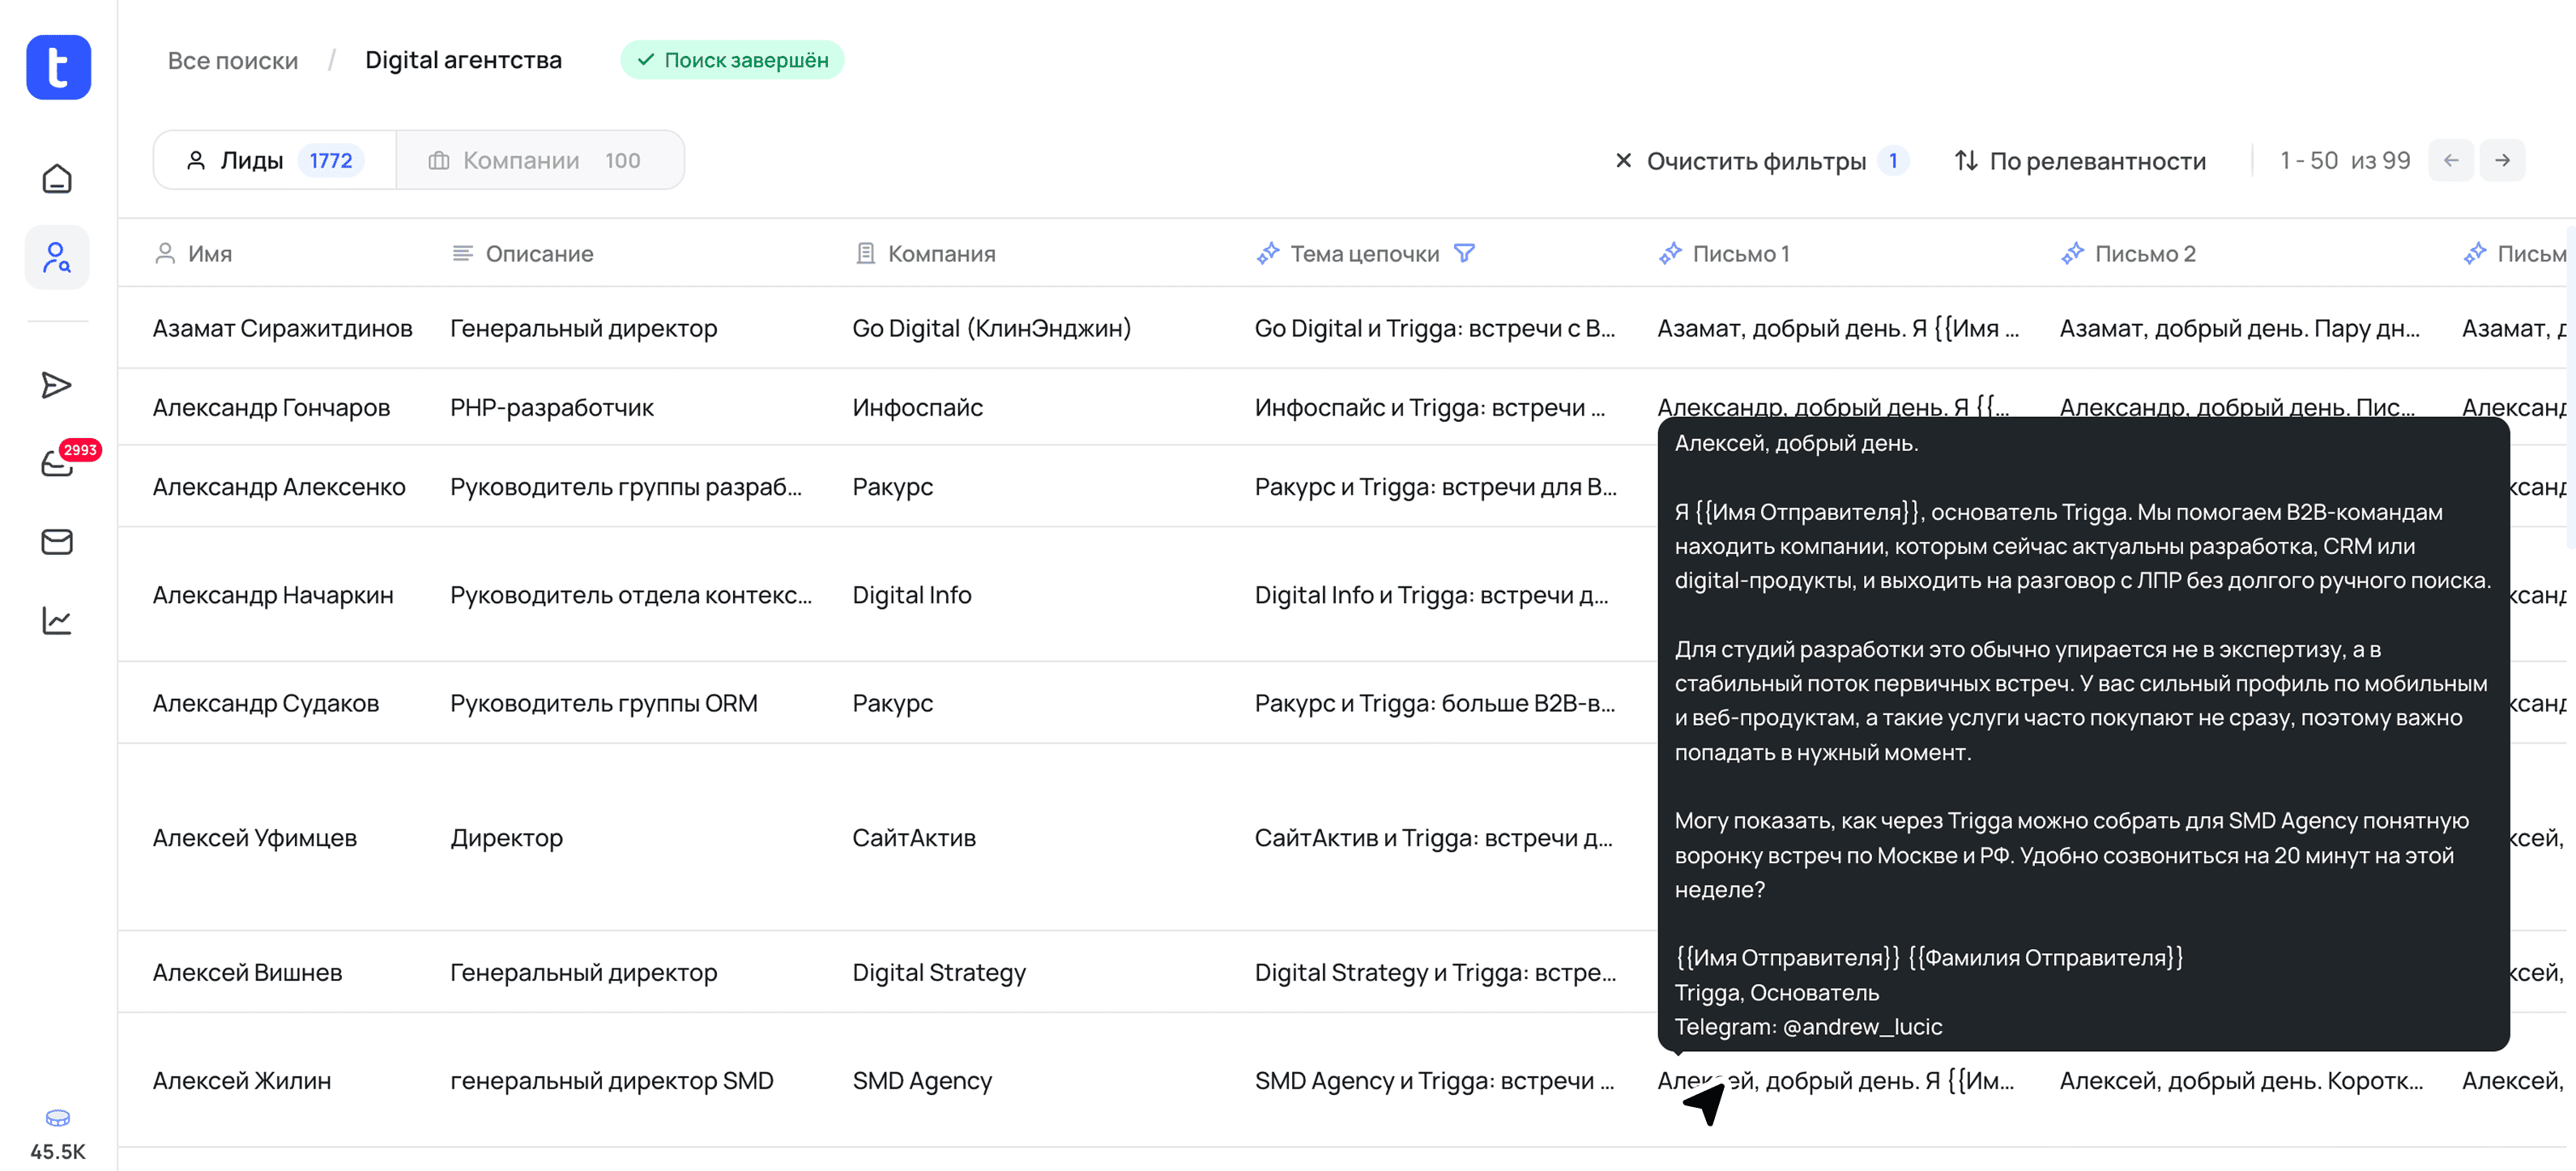The height and width of the screenshot is (1171, 2576).
Task: Click Digital Strategy company cell
Action: click(x=939, y=973)
